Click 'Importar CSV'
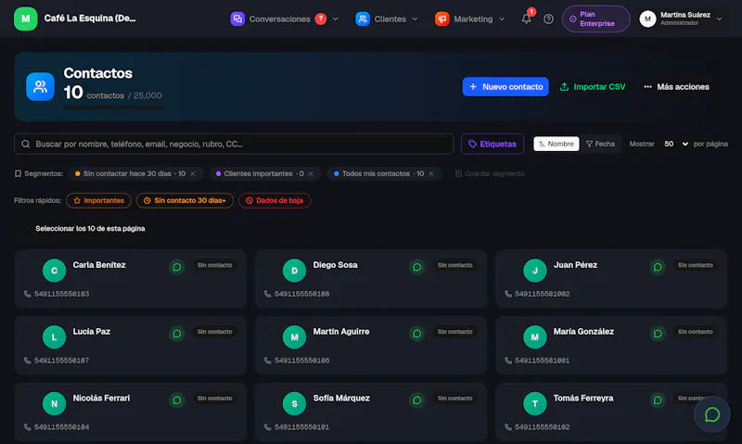 point(593,86)
